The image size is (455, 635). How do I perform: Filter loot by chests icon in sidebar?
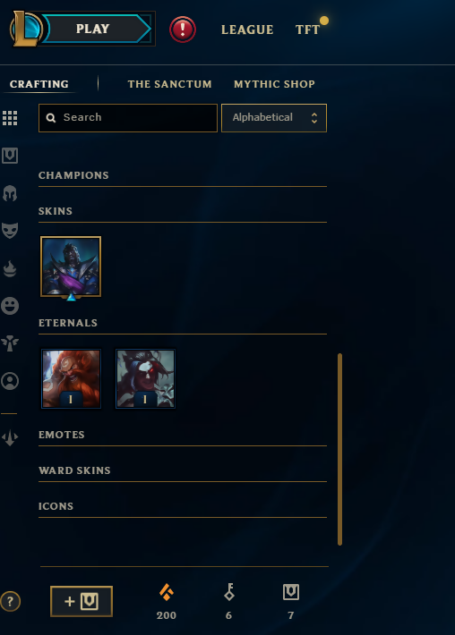pyautogui.click(x=10, y=156)
